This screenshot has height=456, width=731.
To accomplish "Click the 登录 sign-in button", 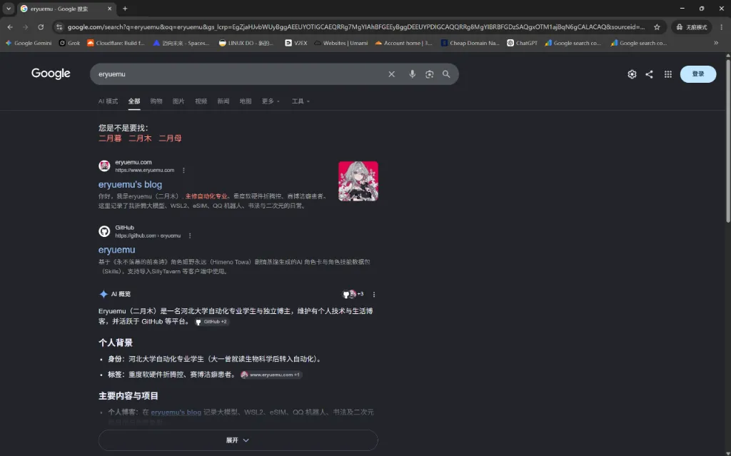I will (x=698, y=74).
